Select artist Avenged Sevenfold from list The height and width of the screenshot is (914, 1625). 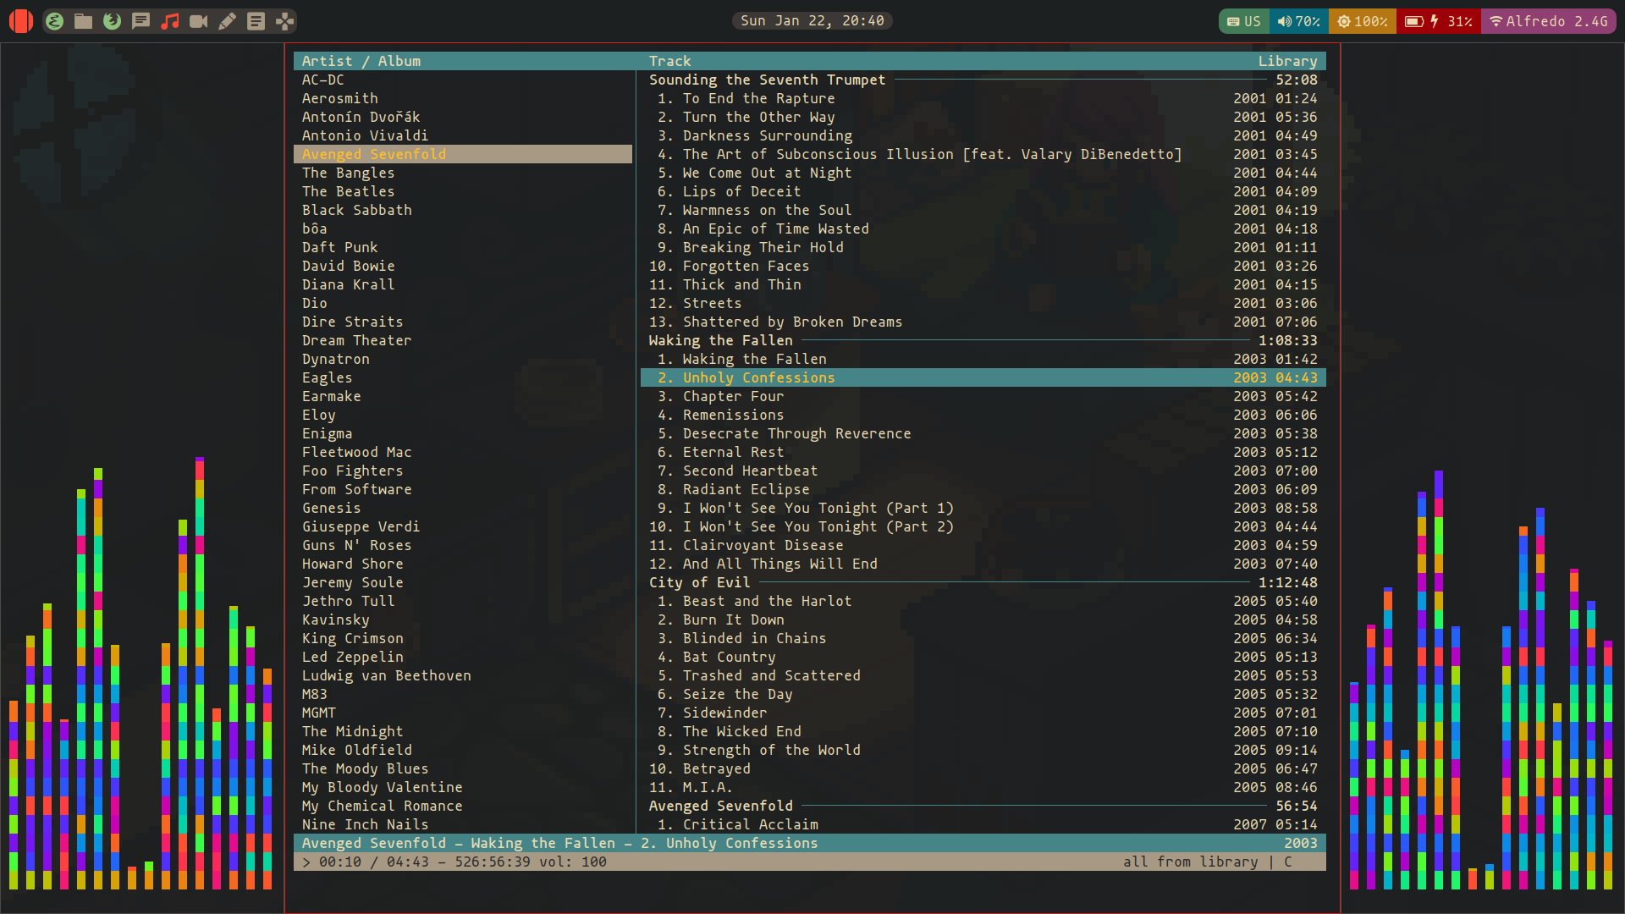(374, 154)
